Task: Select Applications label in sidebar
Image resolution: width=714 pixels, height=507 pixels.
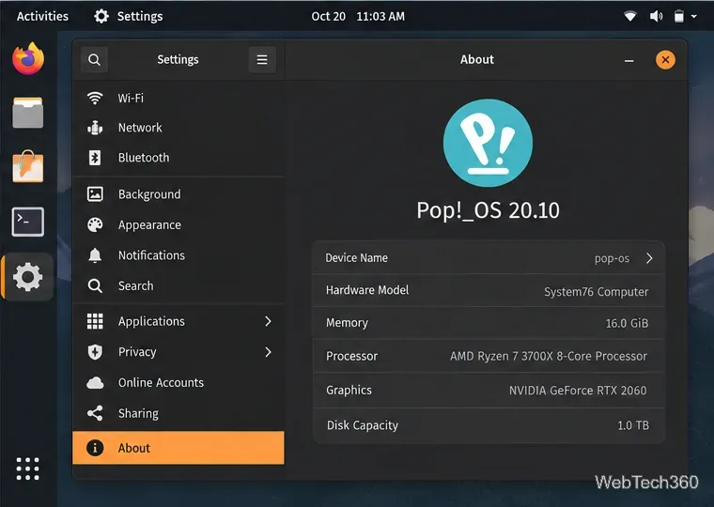Action: pos(151,321)
